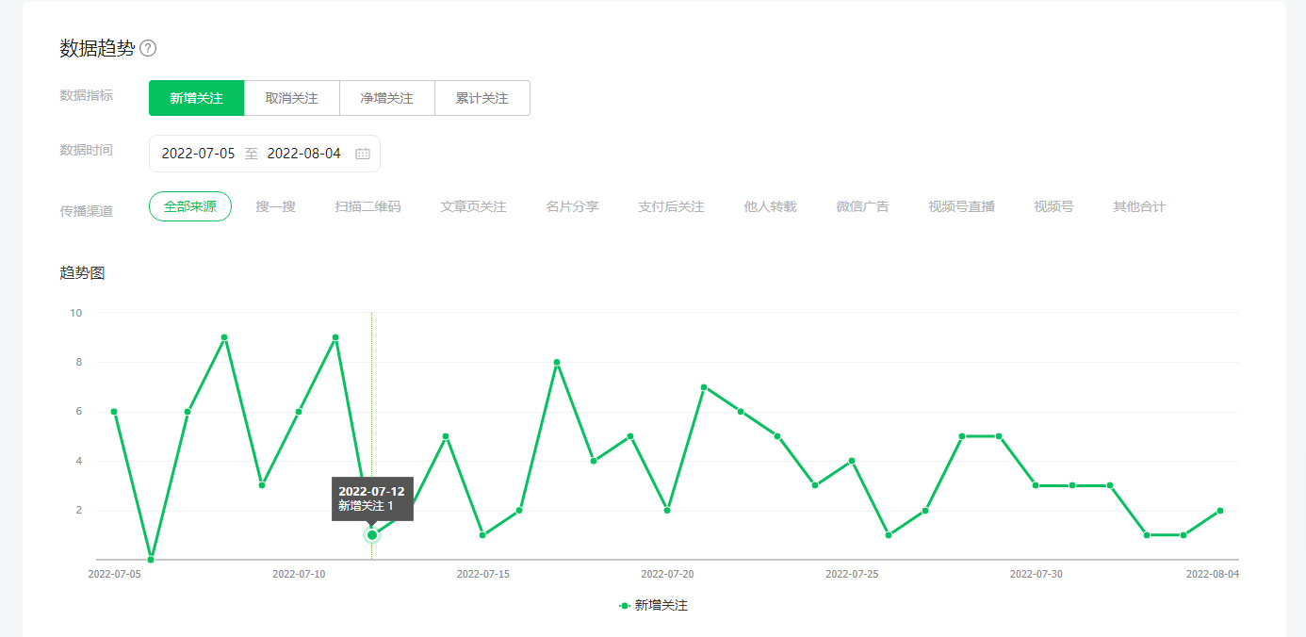Click the highlighted 2022-07-12 data point
This screenshot has width=1306, height=637.
[372, 535]
